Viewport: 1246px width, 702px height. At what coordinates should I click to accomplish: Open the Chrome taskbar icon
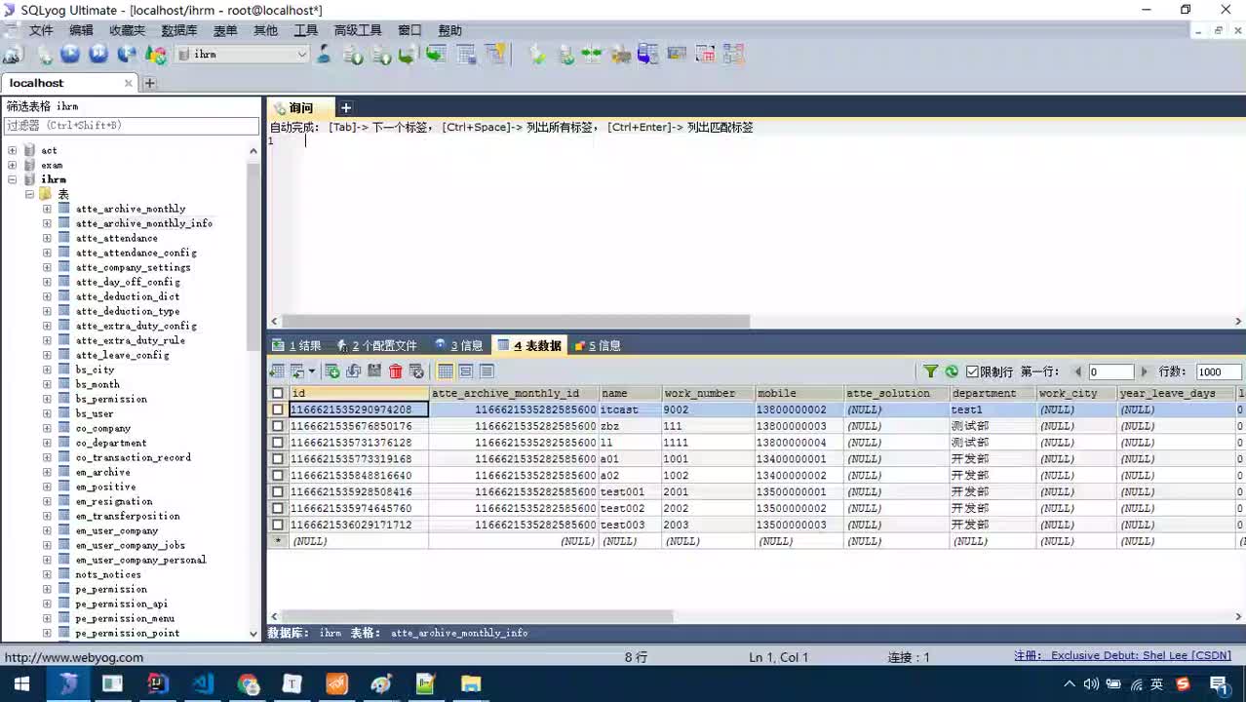tap(248, 684)
